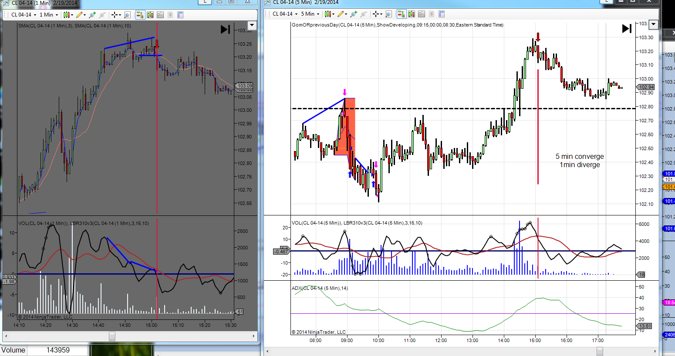Viewport: 675px width, 356px height.
Task: Click the '1min diverge' chart annotation text
Action: (x=580, y=165)
